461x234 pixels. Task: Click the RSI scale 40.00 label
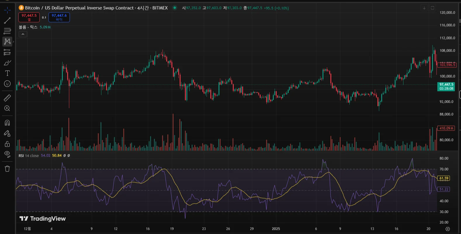pyautogui.click(x=444, y=201)
